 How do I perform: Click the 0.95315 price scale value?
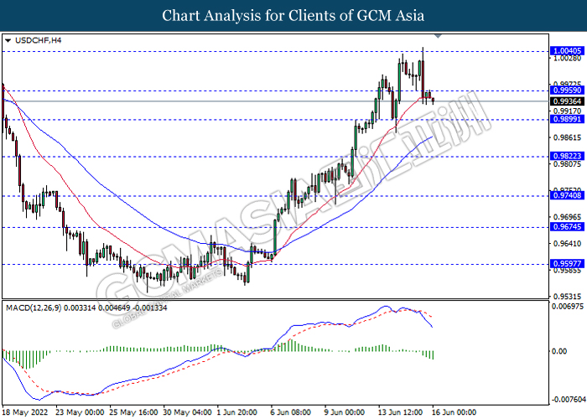click(x=568, y=297)
